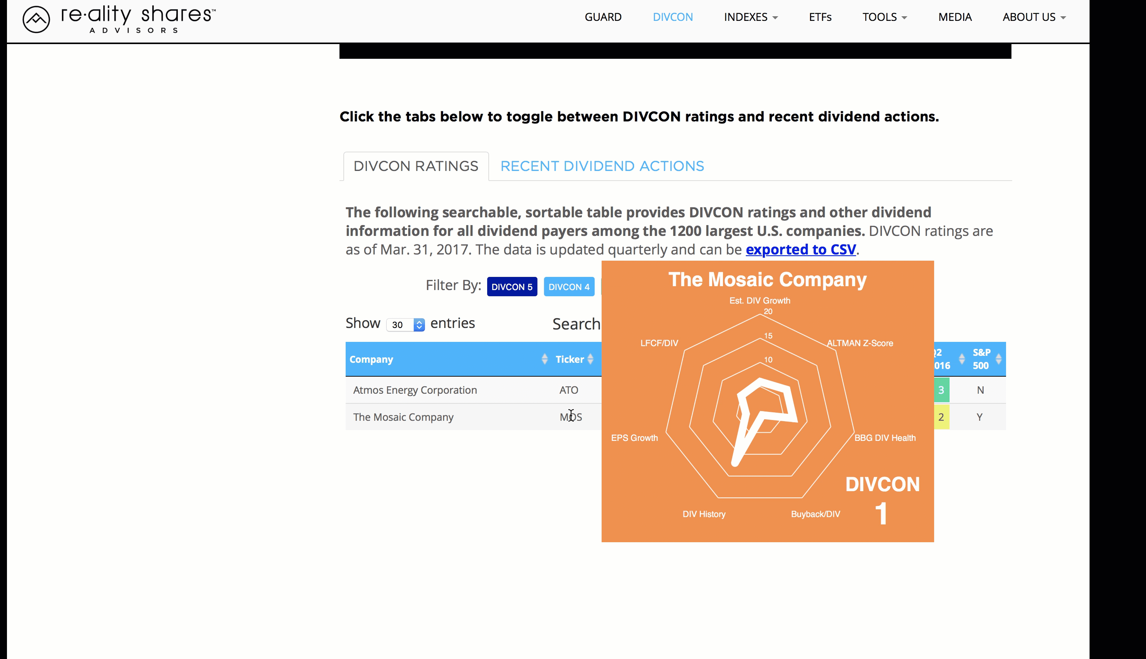Switch to Recent Dividend Actions tab
This screenshot has height=659, width=1146.
click(x=602, y=166)
